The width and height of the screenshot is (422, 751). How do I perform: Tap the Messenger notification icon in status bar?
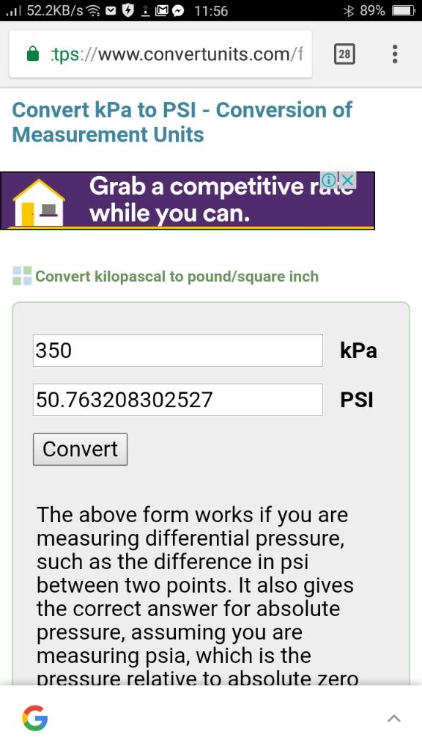(179, 10)
